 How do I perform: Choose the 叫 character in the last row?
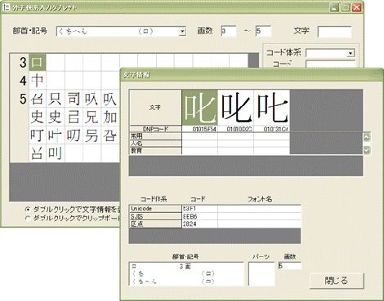[56, 153]
